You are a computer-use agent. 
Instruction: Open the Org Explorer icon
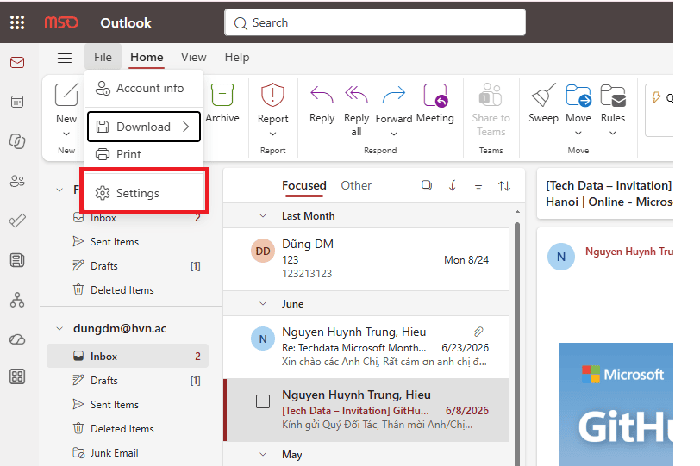click(17, 300)
